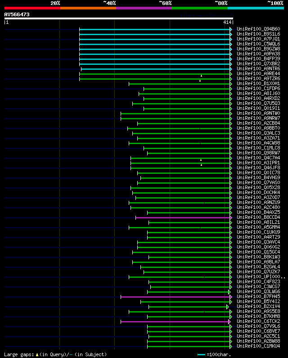Open hit UniRef100_C5WQL6
This screenshot has height=358, width=288.
(x=258, y=44)
